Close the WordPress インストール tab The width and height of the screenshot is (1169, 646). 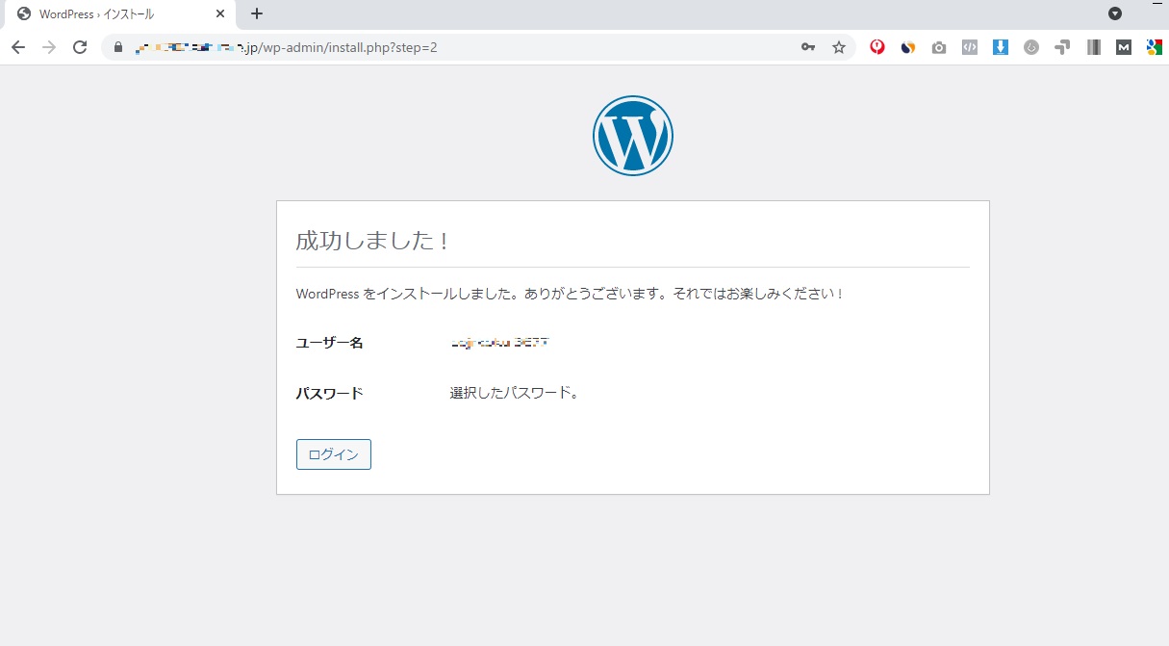point(220,14)
